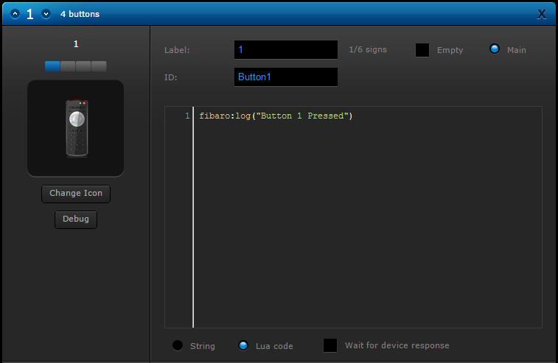Choose the String radio option

pyautogui.click(x=178, y=345)
